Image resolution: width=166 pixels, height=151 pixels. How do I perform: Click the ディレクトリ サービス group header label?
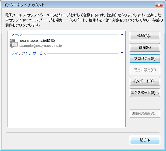coord(29,53)
